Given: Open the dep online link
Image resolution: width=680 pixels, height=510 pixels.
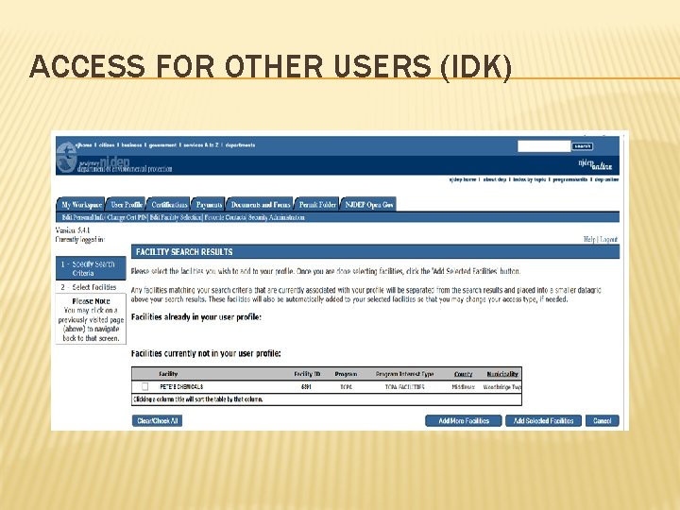Looking at the screenshot, I should [x=606, y=179].
